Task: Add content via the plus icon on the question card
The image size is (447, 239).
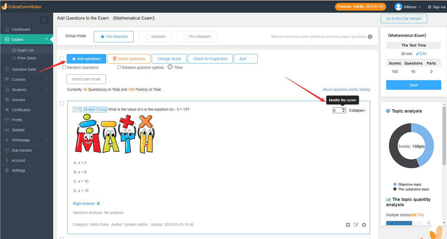Action: click(348, 224)
